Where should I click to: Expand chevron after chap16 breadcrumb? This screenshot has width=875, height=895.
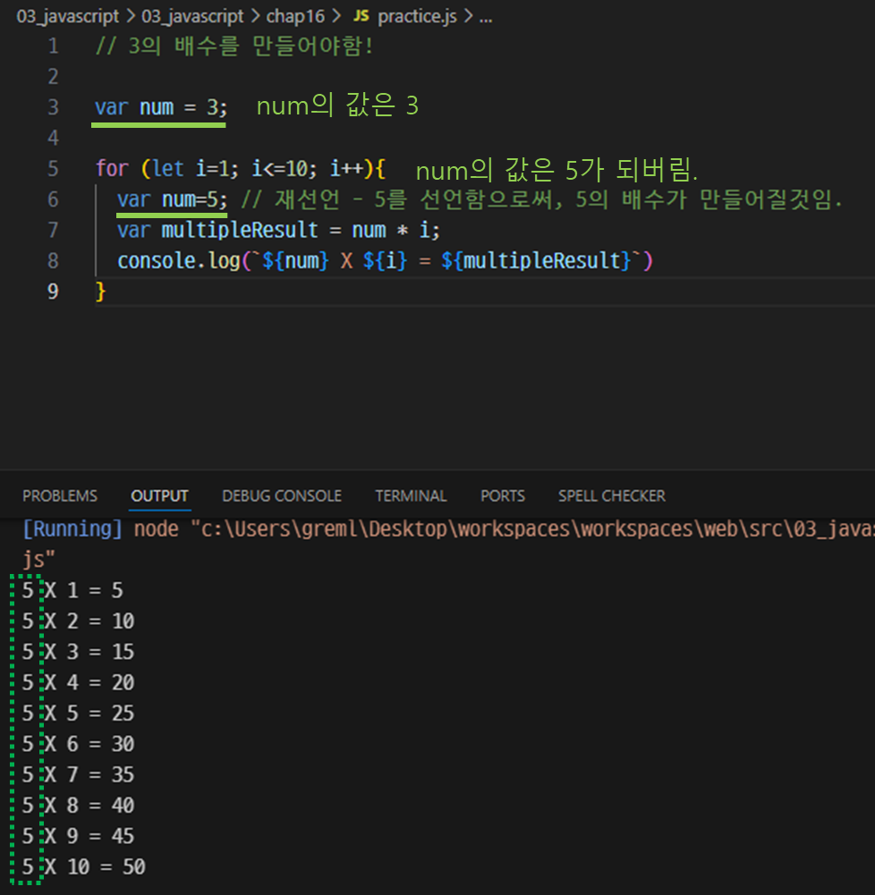pos(336,16)
